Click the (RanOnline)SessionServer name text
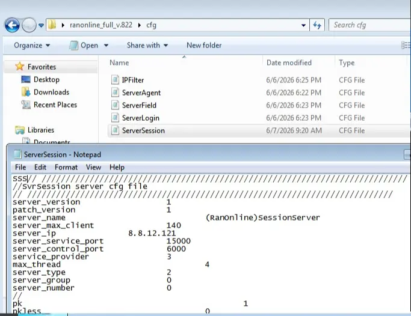 [x=263, y=217]
